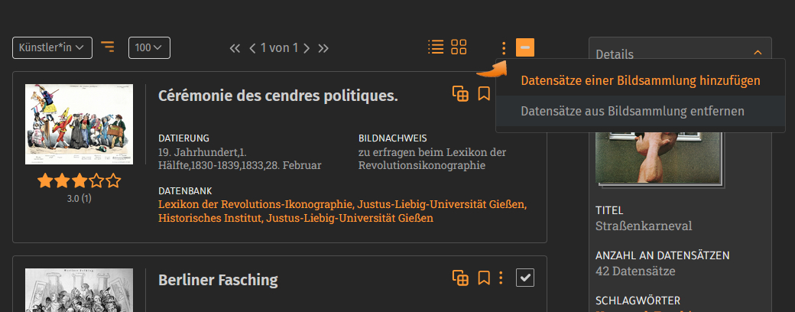
Task: Rate the first record with five stars
Action: [x=114, y=181]
